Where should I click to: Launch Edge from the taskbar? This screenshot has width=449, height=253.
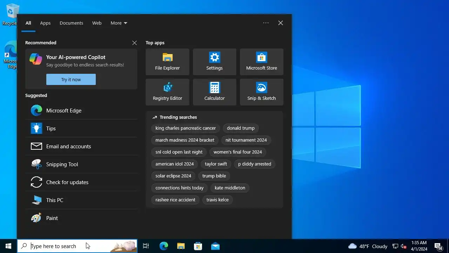point(163,246)
